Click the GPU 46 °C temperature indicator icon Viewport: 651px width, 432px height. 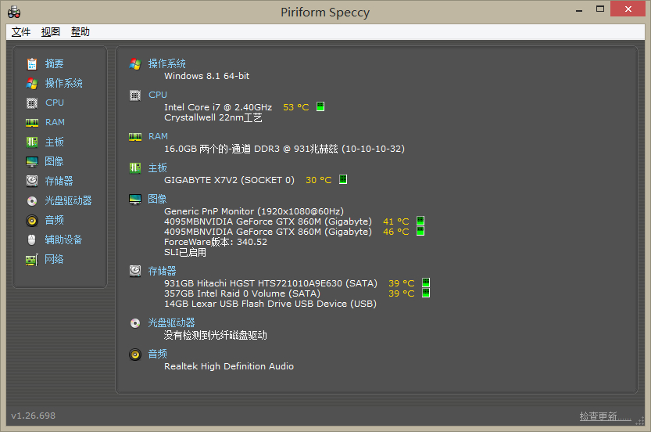click(x=420, y=231)
